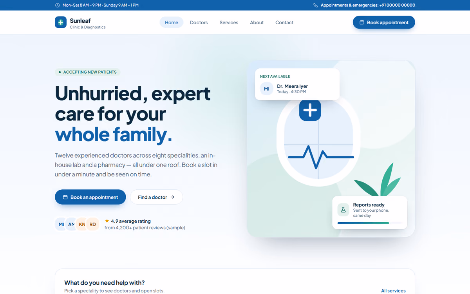Click the Reports ready progress bar
470x294 pixels.
click(370, 223)
